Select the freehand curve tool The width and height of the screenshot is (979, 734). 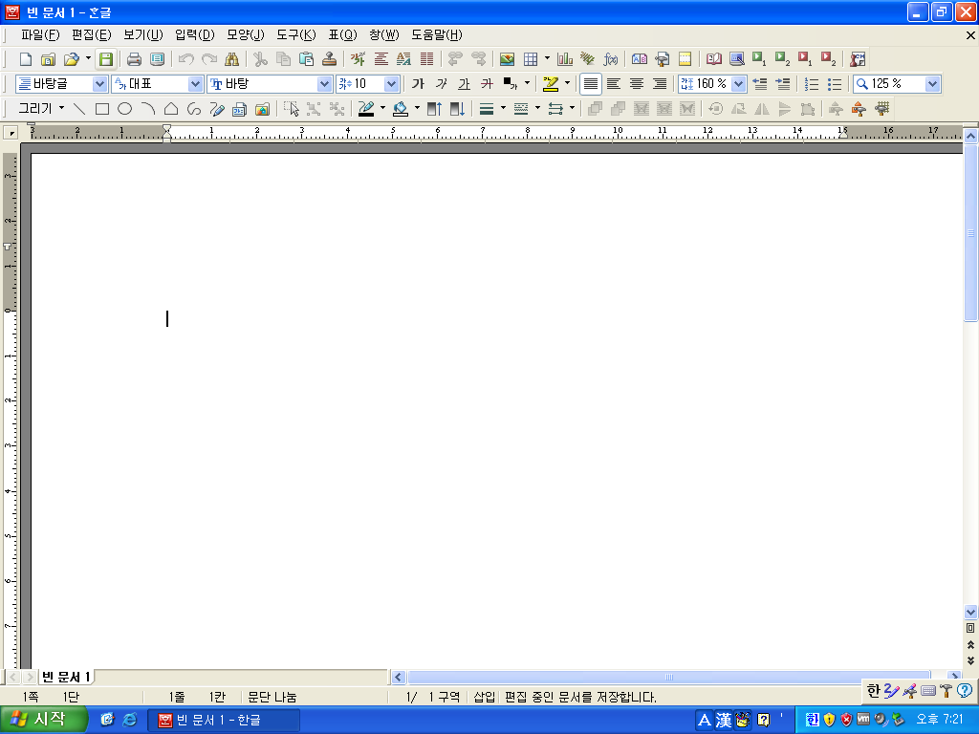click(x=193, y=109)
